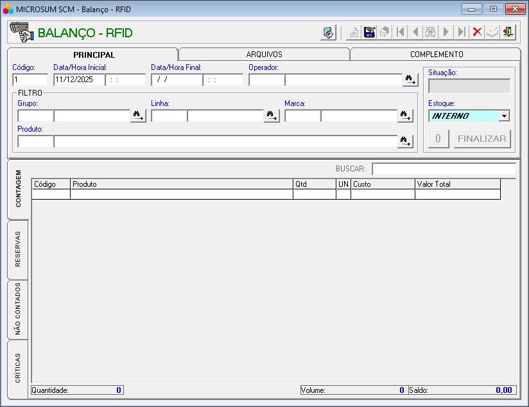
Task: Click the Quantidade total value
Action: (x=119, y=390)
